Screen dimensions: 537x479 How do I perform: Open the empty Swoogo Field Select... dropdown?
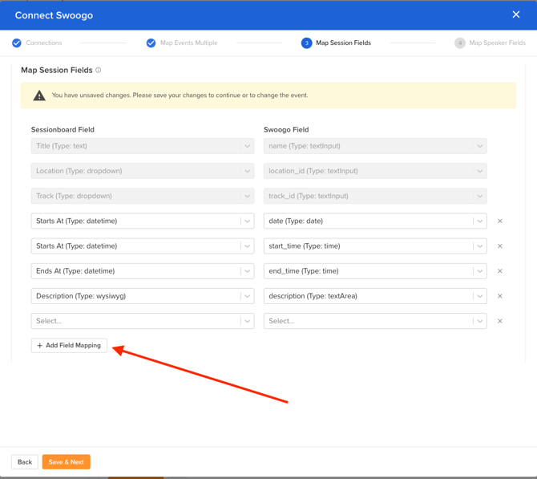[375, 321]
